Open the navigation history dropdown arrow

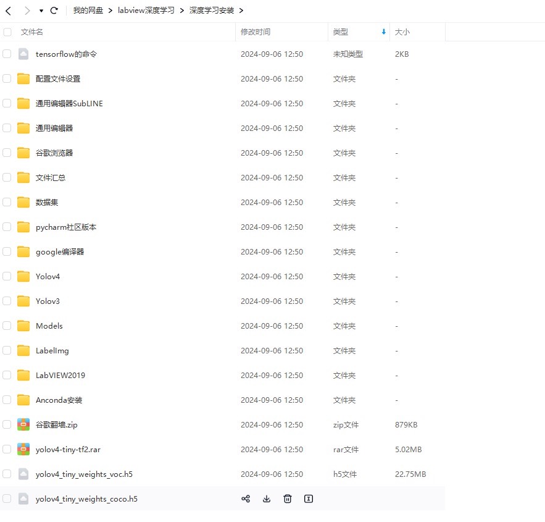[41, 11]
